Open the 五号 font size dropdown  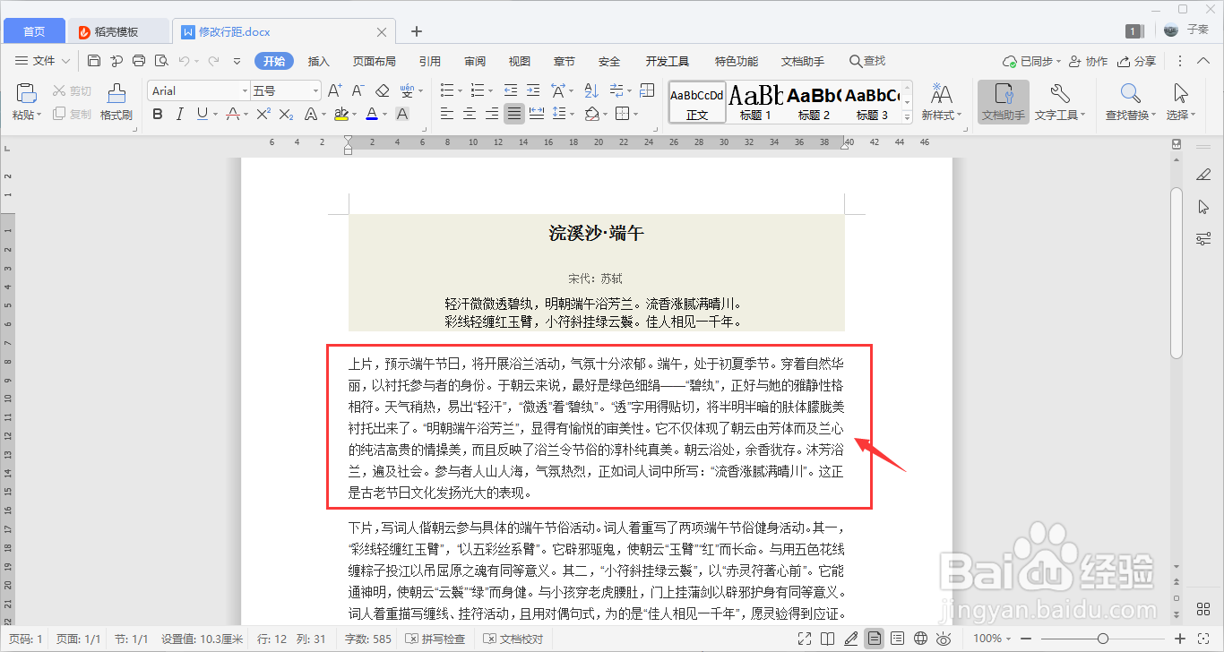[315, 90]
